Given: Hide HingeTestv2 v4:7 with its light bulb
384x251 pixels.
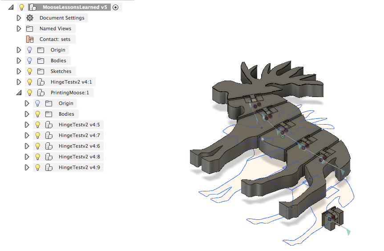Looking at the screenshot, I should tap(38, 135).
